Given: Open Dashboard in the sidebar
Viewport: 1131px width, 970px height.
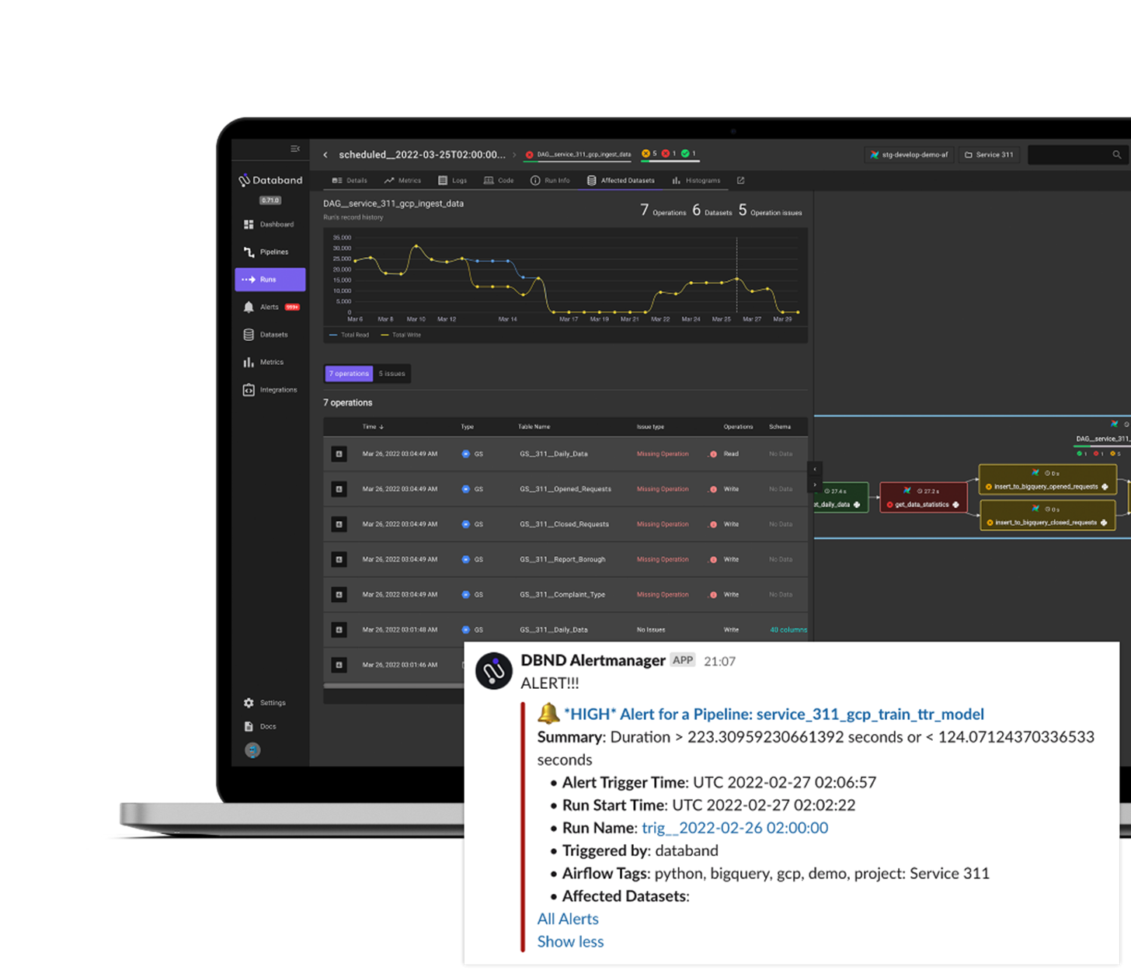Looking at the screenshot, I should tap(270, 224).
